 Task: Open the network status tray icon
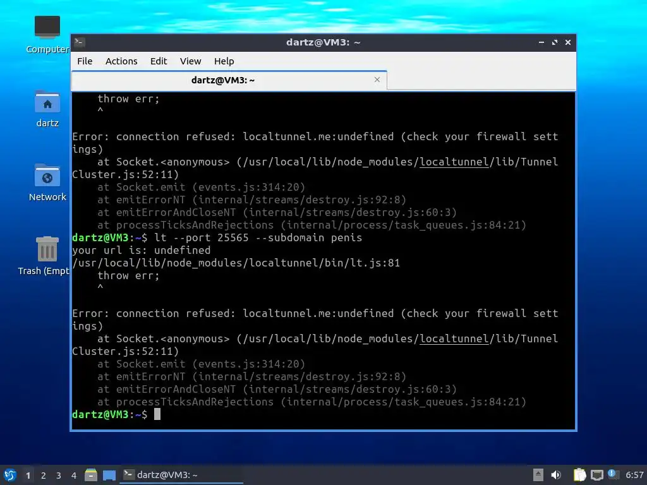coord(596,475)
